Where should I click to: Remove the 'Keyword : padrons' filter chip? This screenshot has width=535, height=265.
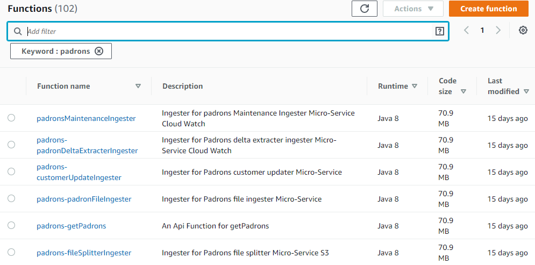pos(98,51)
